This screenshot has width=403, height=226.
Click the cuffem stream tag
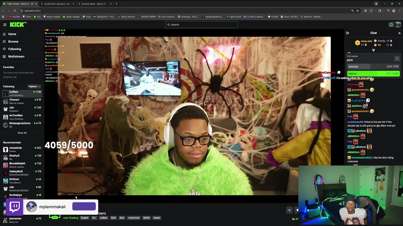[104, 218]
